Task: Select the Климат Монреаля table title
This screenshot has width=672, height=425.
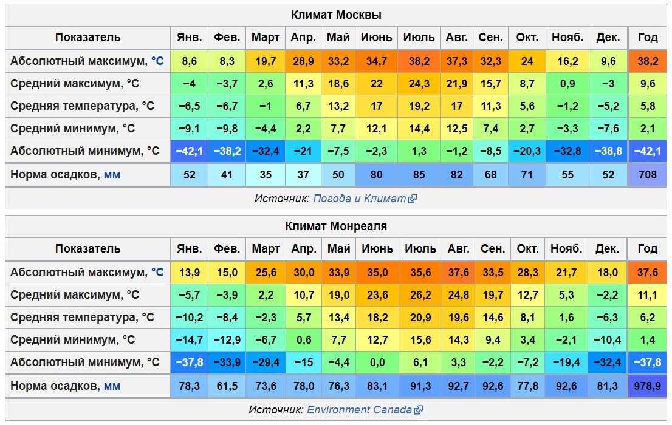Action: tap(336, 226)
